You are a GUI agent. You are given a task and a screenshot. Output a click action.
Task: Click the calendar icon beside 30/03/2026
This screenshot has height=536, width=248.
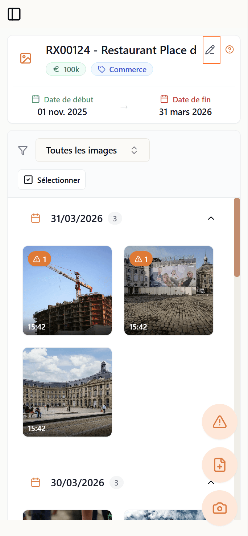pyautogui.click(x=36, y=483)
